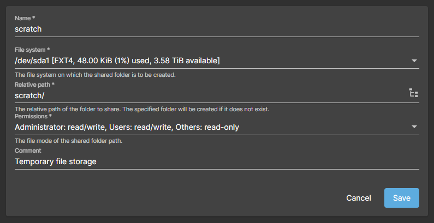Click the File system dropdown arrow
Viewport: 434px width, 223px height.
point(414,61)
